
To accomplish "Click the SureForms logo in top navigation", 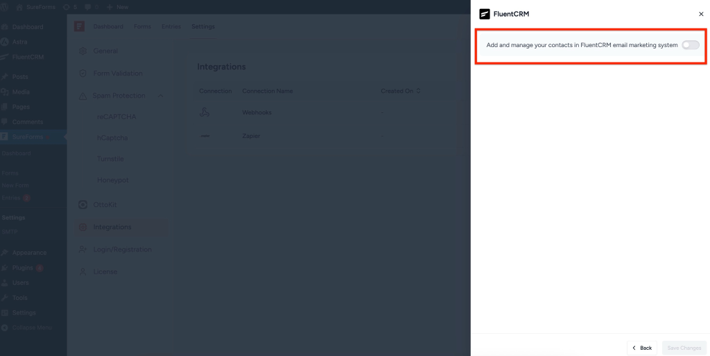I will click(x=79, y=26).
